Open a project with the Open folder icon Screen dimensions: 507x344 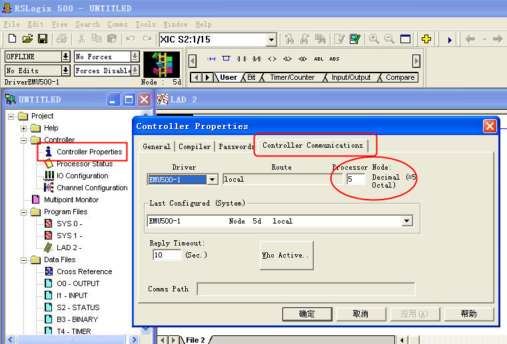(x=28, y=39)
